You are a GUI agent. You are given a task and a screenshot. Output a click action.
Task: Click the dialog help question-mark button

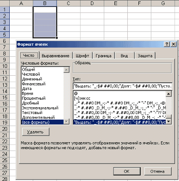167,44
